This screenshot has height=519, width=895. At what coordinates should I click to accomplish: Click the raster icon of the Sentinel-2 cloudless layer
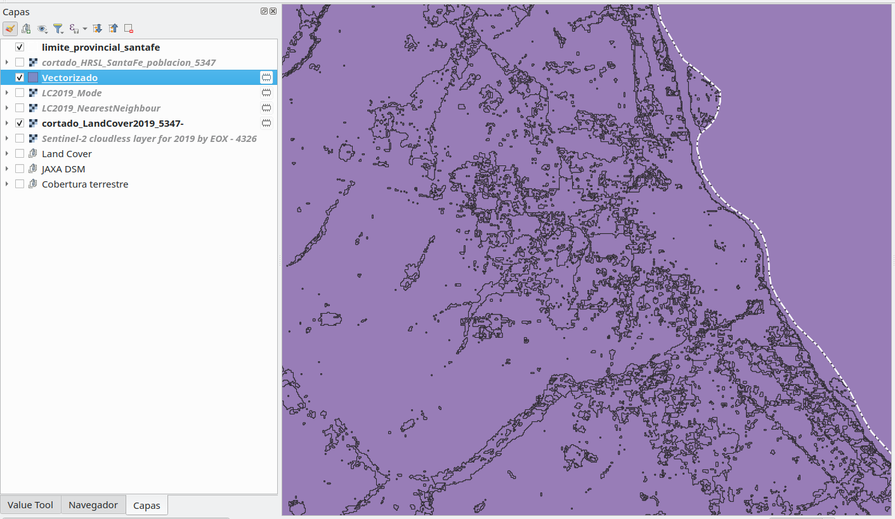(33, 138)
